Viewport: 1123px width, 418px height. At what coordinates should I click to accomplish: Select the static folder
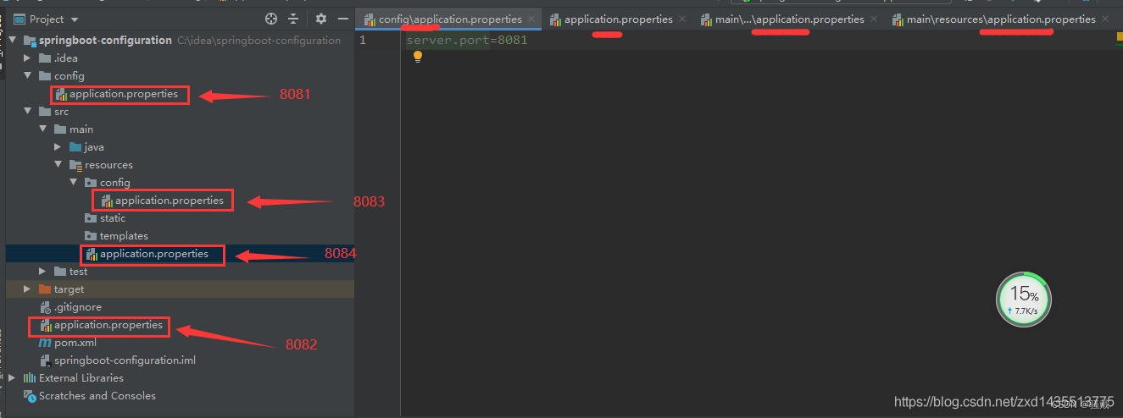[113, 217]
